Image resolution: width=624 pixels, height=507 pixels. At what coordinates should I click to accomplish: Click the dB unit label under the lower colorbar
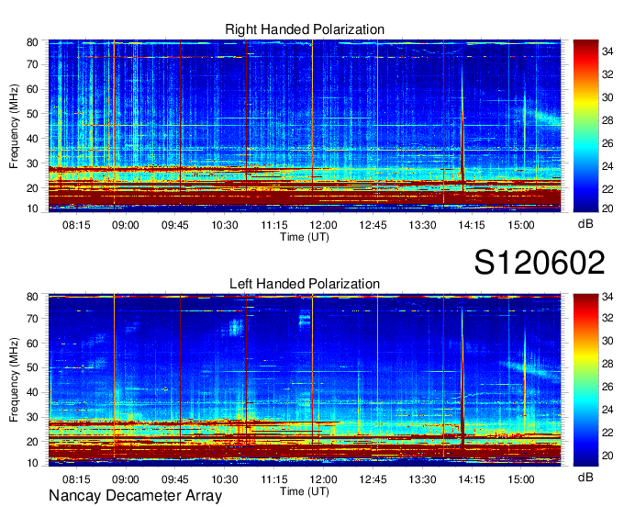(585, 477)
